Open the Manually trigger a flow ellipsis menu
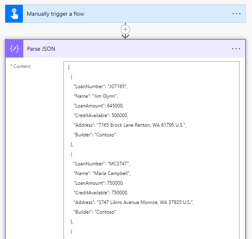The height and width of the screenshot is (239, 252). [236, 14]
